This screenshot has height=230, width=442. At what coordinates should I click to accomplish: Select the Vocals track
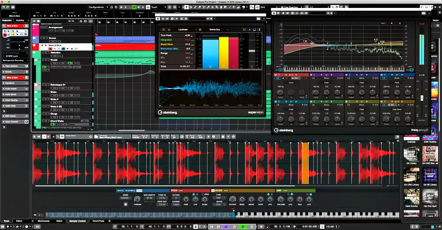tap(54, 60)
